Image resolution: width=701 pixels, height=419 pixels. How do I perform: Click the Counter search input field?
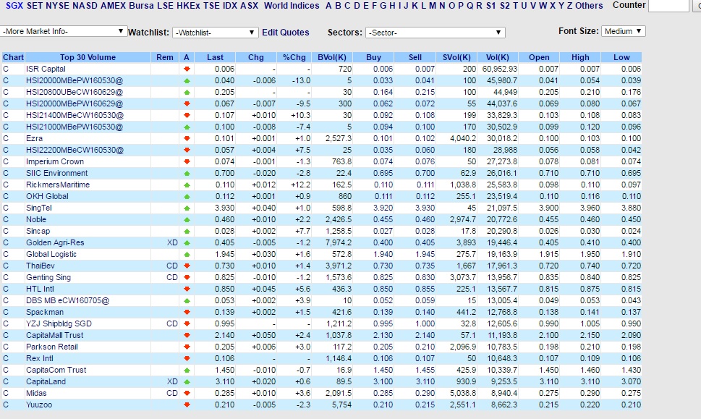[668, 5]
